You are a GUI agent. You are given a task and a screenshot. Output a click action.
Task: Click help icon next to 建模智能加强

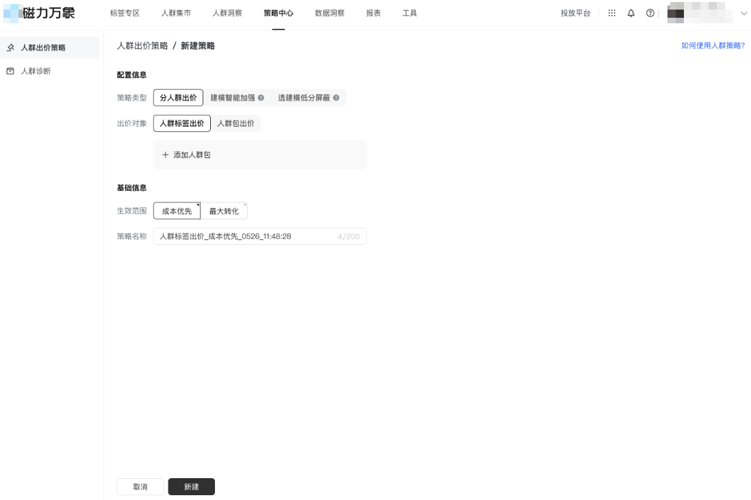pos(261,98)
